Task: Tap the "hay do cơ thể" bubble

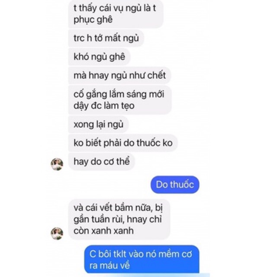Action: (102, 161)
